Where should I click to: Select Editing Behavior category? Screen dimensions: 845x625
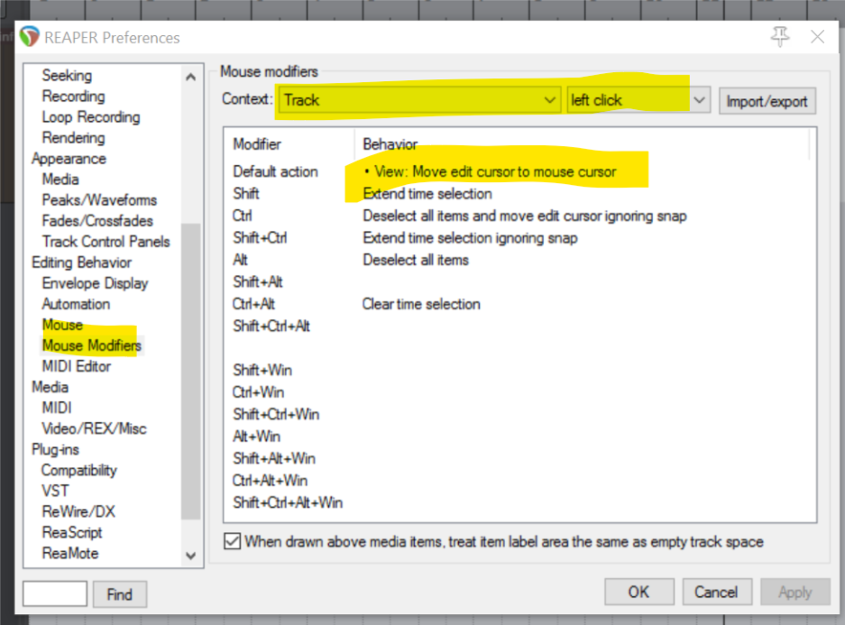[x=81, y=262]
